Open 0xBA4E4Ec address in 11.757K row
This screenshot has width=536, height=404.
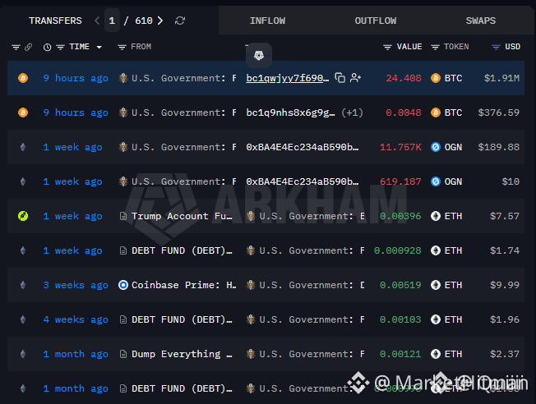click(303, 147)
